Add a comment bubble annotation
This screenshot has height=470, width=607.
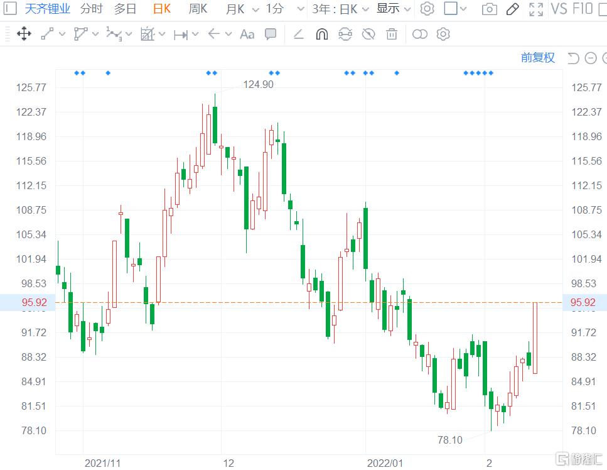(x=271, y=34)
